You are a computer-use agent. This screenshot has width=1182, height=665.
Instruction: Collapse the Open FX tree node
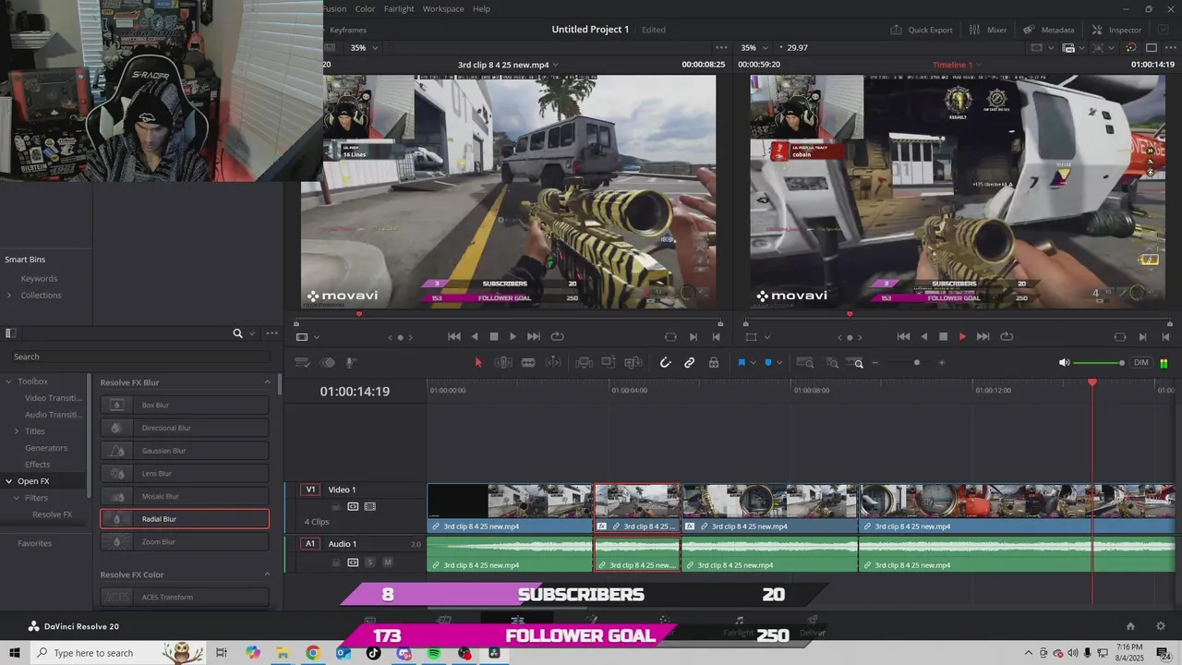(x=8, y=481)
